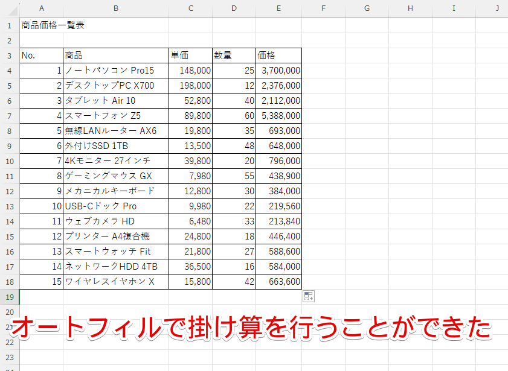Screen dimensions: 508x371
Task: Click price cell 3,700,000
Action: [x=278, y=71]
